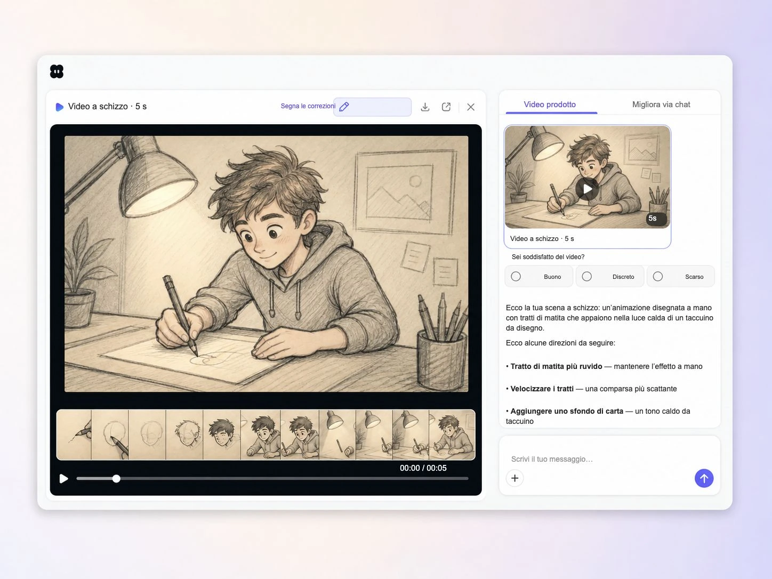Click the Sei soddisfatto del video? question text

[548, 257]
